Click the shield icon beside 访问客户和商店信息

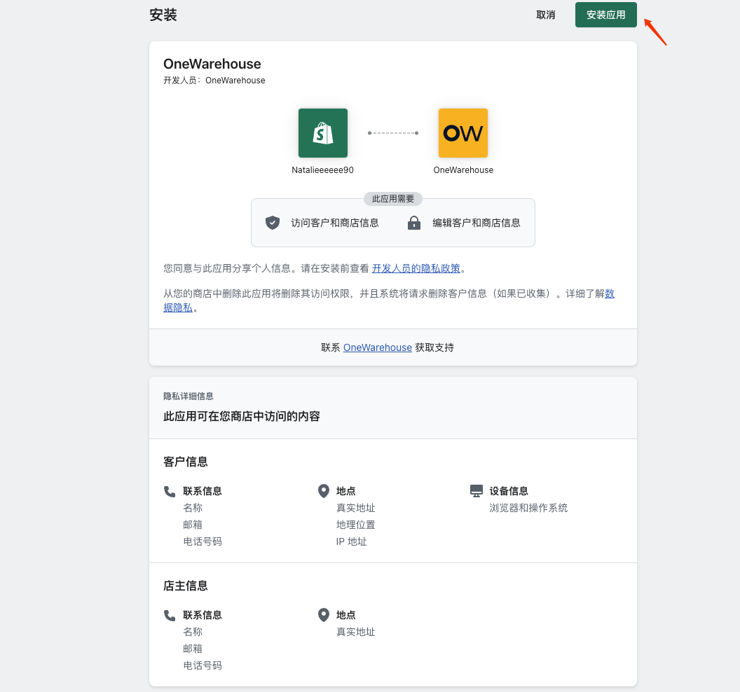click(x=273, y=223)
